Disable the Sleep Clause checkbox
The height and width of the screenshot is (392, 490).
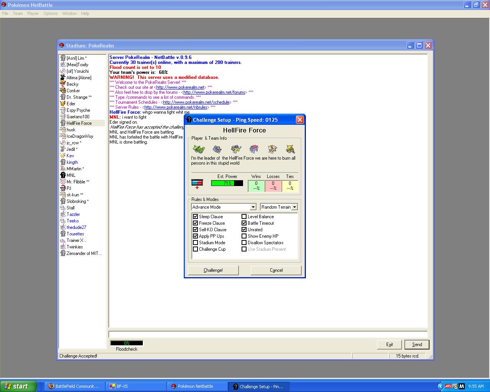195,217
